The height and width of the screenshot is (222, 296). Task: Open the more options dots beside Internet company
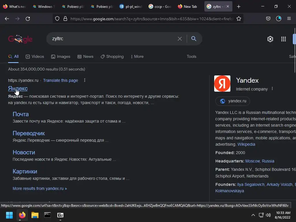click(272, 88)
